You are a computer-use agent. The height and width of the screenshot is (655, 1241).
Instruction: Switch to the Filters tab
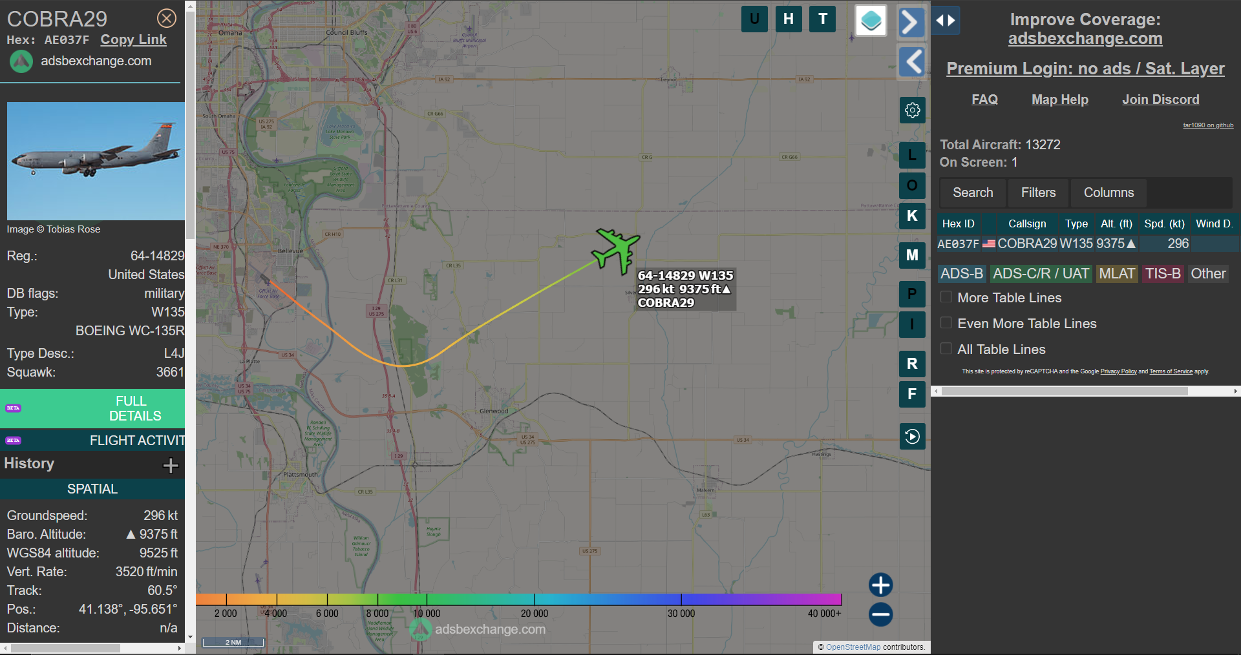[x=1038, y=192]
